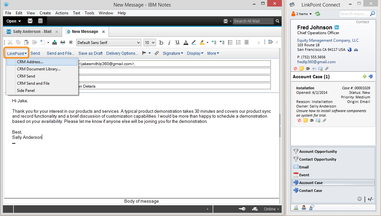
Task: Toggle italic formatting
Action: [169, 43]
